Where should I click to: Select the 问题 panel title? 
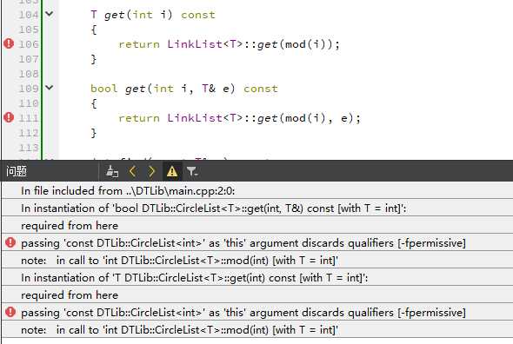(x=17, y=171)
